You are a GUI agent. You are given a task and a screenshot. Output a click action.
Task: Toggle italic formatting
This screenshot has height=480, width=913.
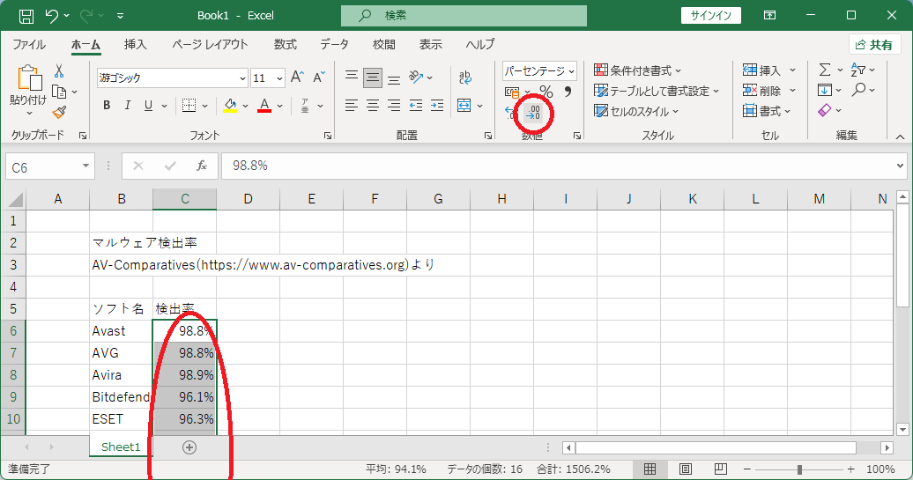[128, 106]
